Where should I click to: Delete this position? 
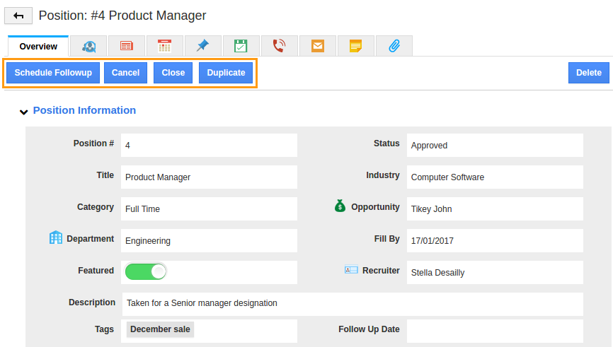[x=588, y=73]
